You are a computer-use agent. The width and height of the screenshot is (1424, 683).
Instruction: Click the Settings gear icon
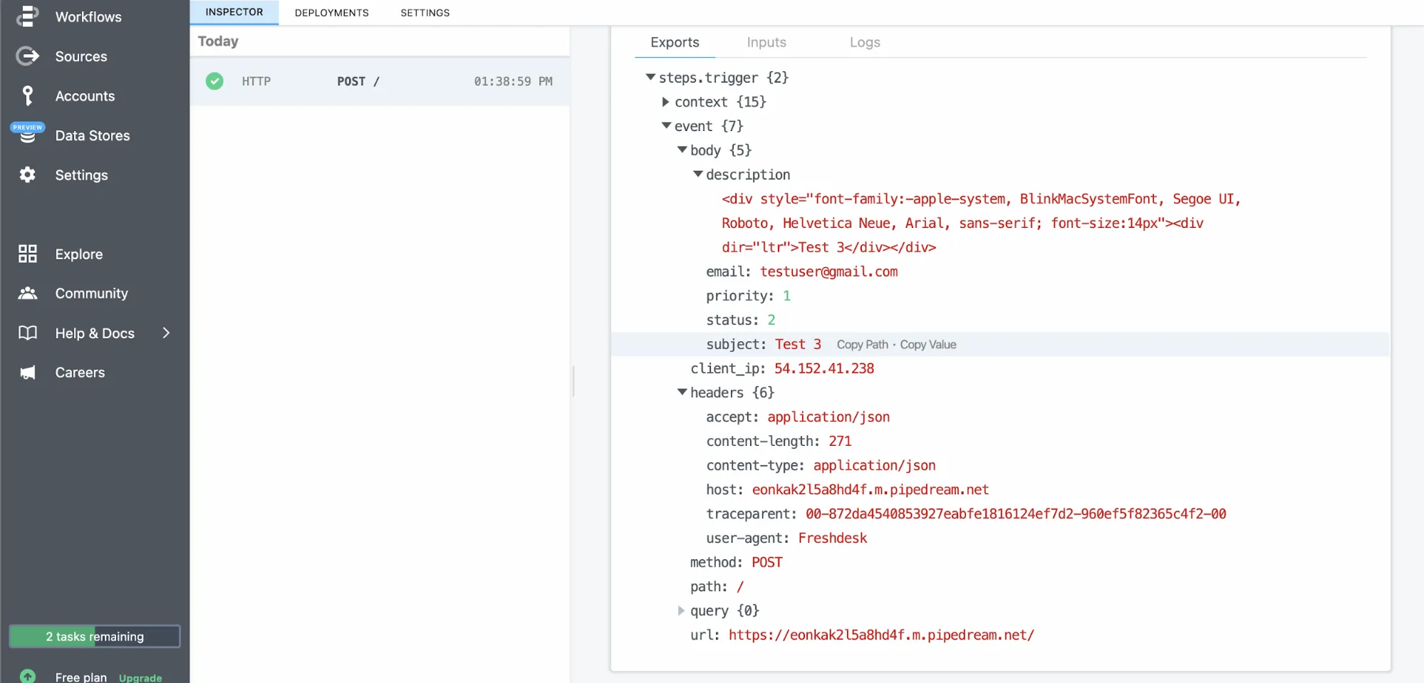[27, 174]
